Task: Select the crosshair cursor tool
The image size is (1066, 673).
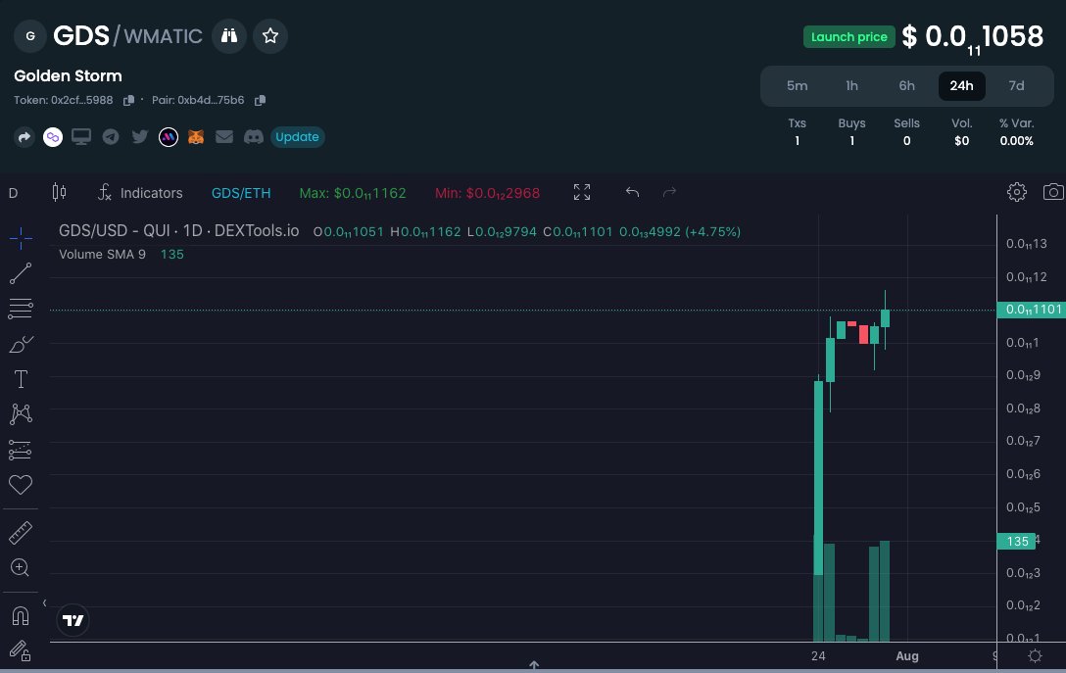Action: tap(21, 238)
